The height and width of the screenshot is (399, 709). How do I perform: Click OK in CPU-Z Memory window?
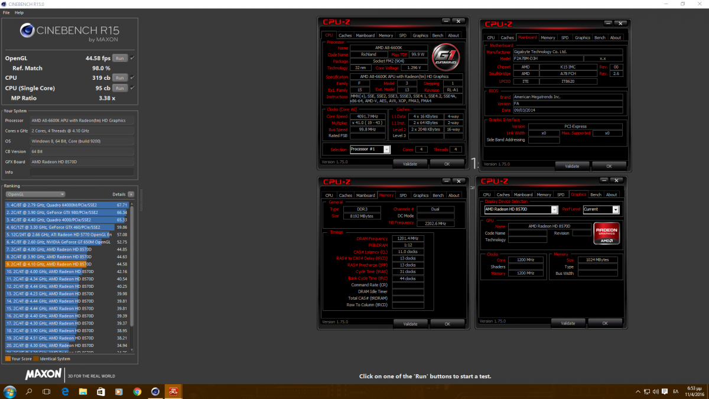[447, 324]
